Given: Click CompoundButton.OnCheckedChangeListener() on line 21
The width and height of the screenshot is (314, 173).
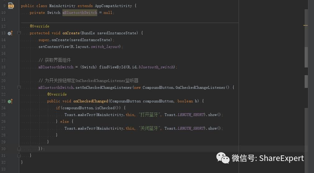Looking at the screenshot, I should click(x=186, y=87).
